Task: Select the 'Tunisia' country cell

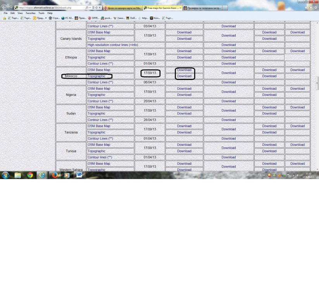Action: [71, 151]
